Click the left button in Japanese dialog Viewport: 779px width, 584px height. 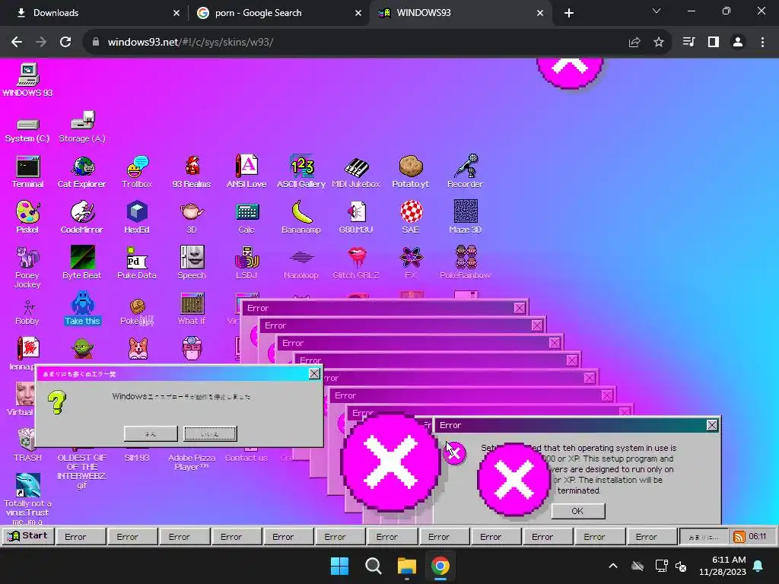pyautogui.click(x=151, y=433)
